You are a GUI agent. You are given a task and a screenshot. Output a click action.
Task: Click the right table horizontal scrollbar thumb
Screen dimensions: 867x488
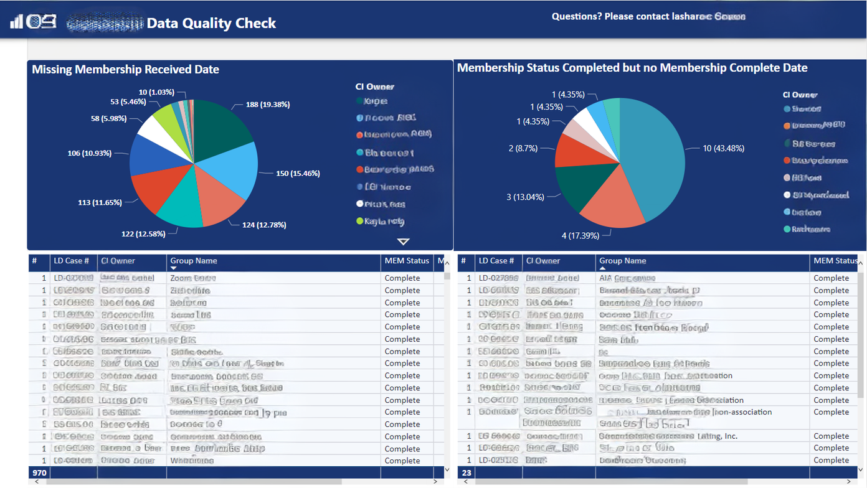(612, 481)
